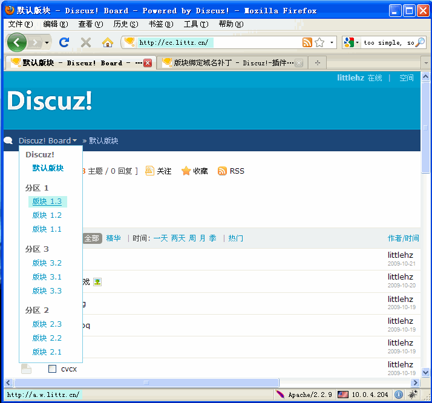Click the speech bubble breadcrumb icon

[x=8, y=140]
